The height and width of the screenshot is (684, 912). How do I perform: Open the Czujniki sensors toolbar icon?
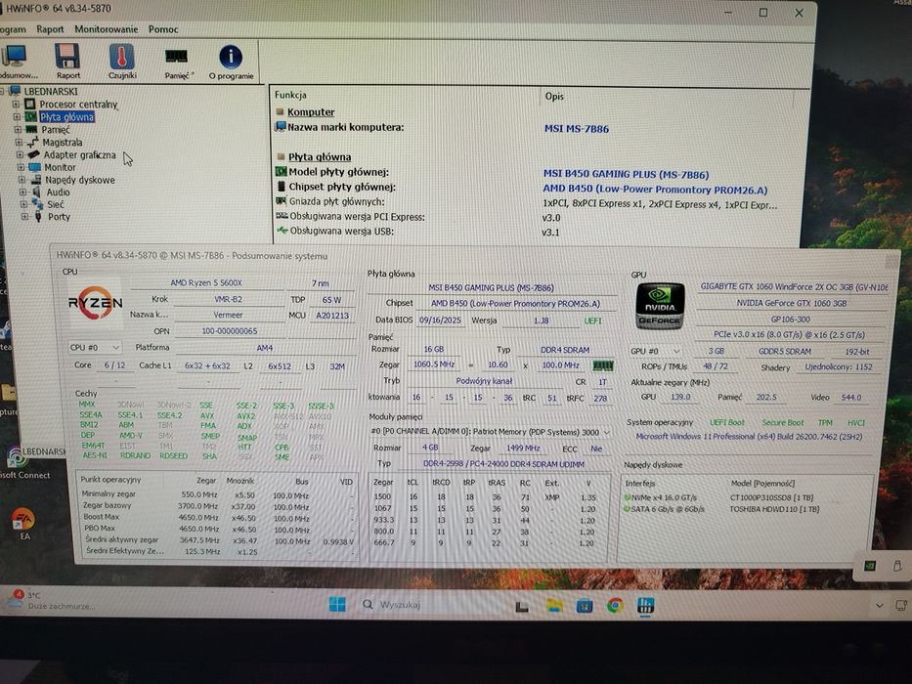click(121, 61)
